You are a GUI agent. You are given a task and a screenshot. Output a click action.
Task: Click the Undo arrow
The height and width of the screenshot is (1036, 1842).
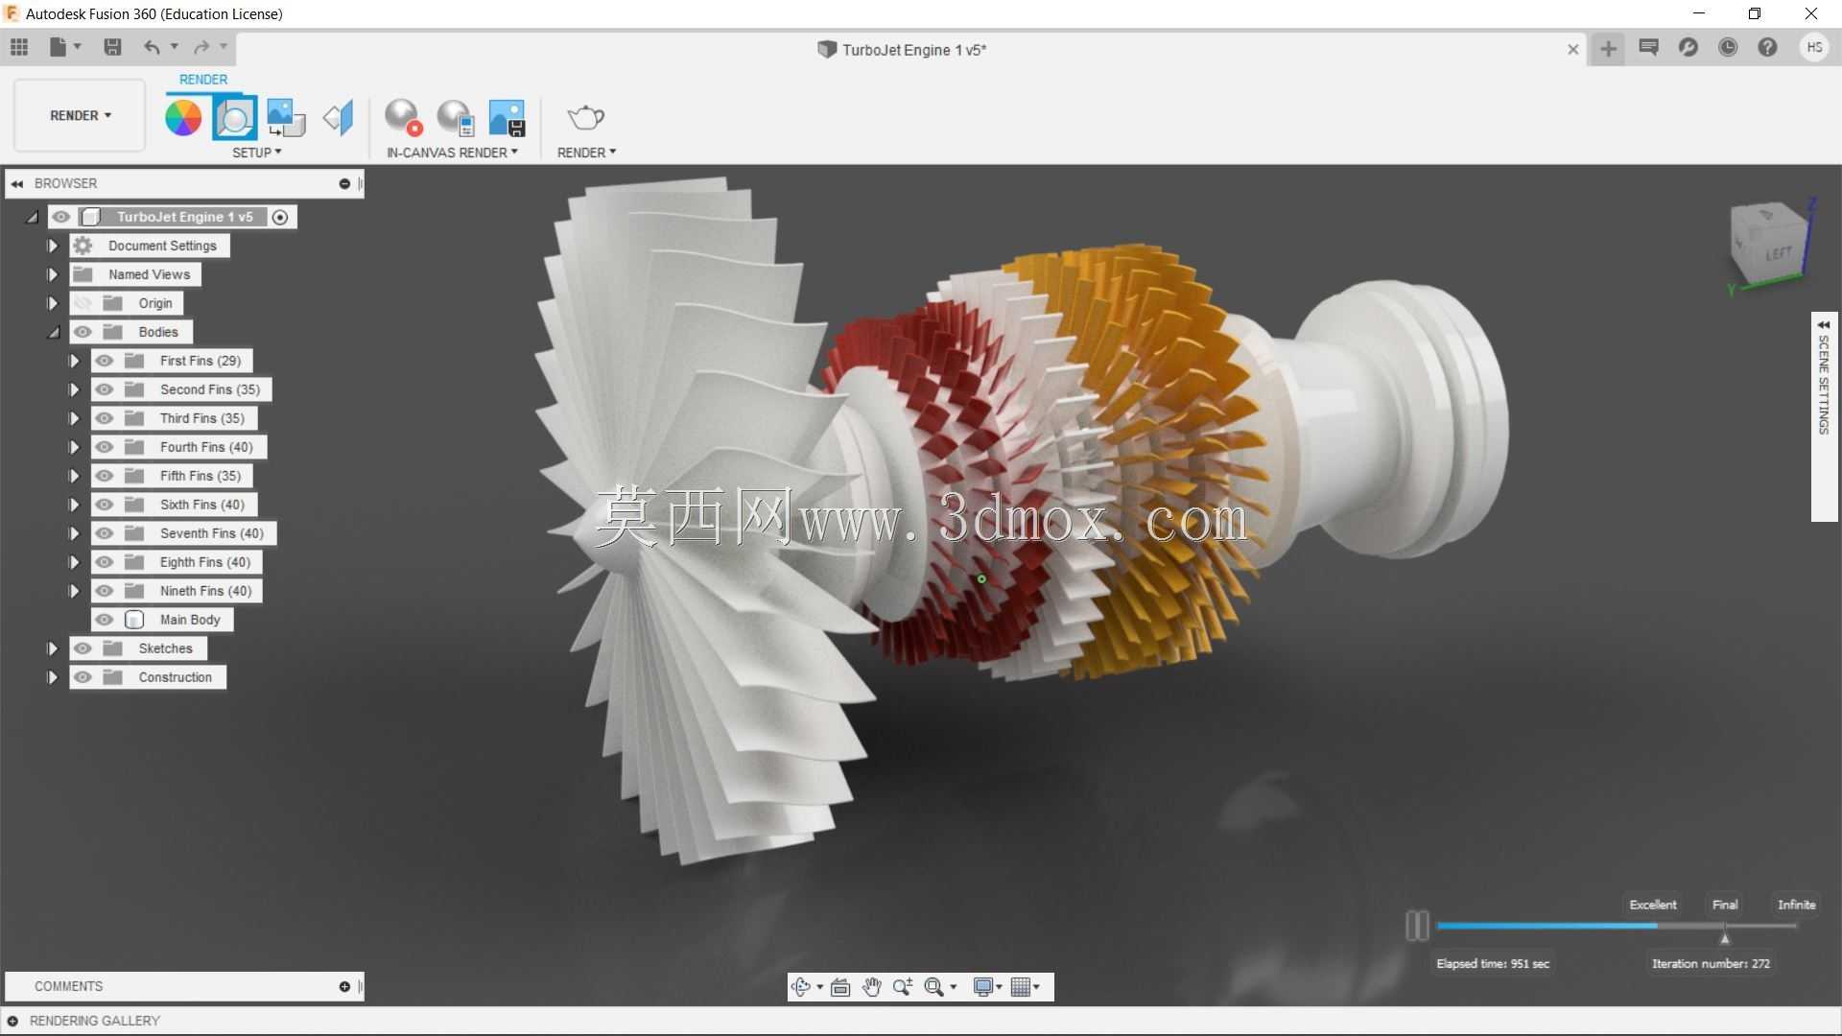(152, 47)
